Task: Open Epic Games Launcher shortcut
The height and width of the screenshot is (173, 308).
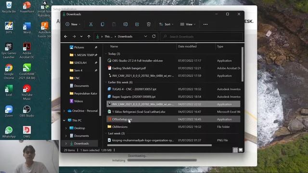Action: [9, 50]
